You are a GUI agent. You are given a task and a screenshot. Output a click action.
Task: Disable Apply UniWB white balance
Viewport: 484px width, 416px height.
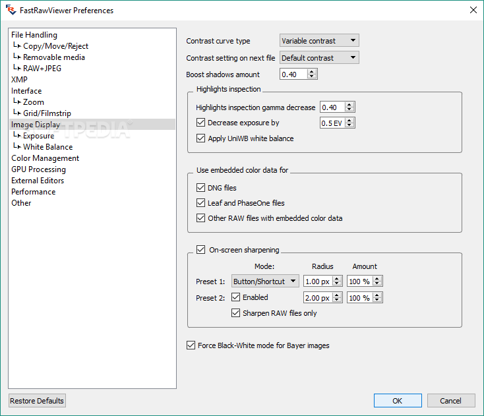[x=201, y=138]
